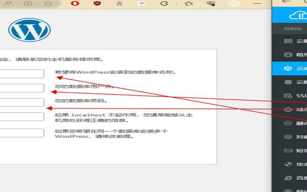The height and width of the screenshot is (192, 307).
Task: Open the profile avatar menu
Action: tap(234, 3)
